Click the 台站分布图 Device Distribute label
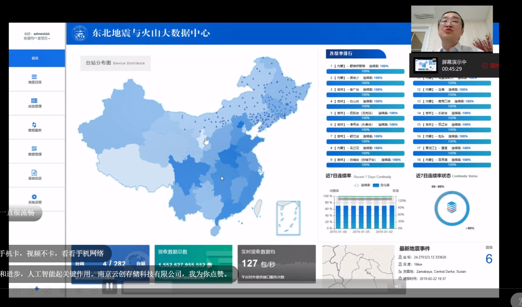Image resolution: width=522 pixels, height=307 pixels. [x=115, y=63]
